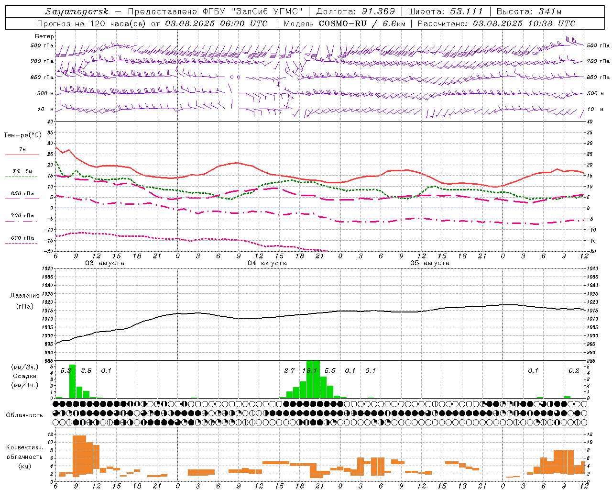Click the 'Тем-ра(°C)' temperature panel label
The height and width of the screenshot is (490, 612).
22,135
